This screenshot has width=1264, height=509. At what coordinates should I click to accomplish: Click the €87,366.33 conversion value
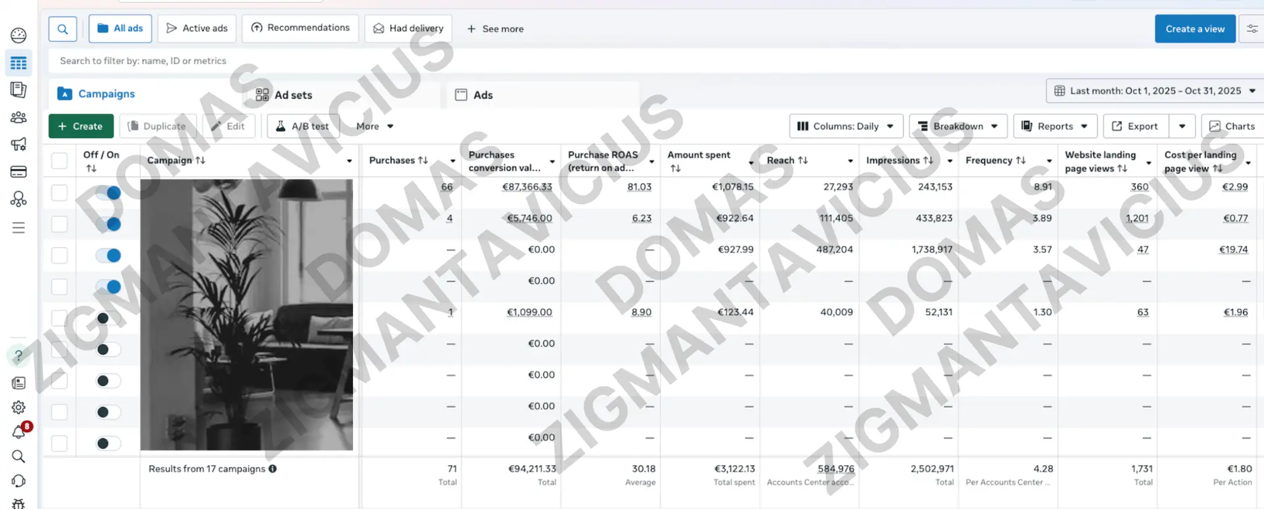[527, 187]
